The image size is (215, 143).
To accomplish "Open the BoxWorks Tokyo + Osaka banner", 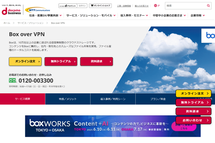I will pyautogui.click(x=113, y=126).
